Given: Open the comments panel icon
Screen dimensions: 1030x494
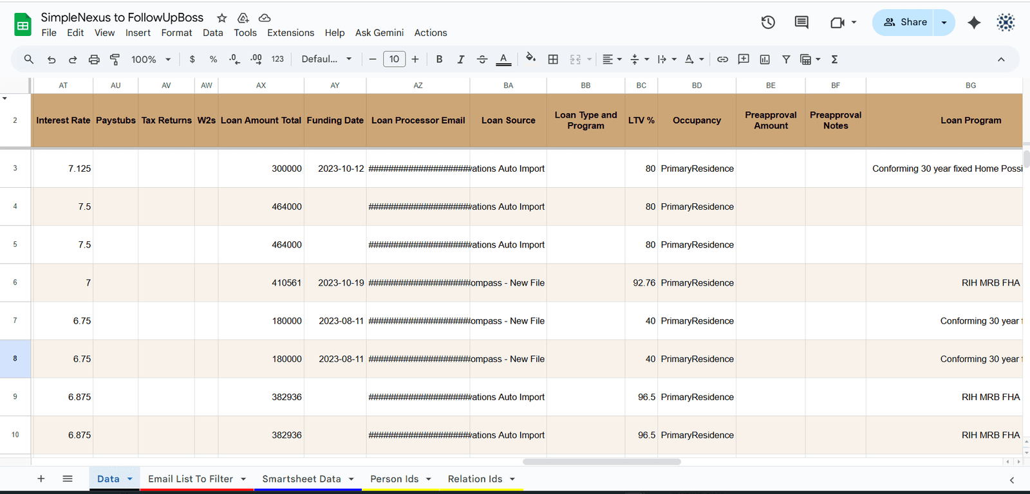Looking at the screenshot, I should point(801,23).
